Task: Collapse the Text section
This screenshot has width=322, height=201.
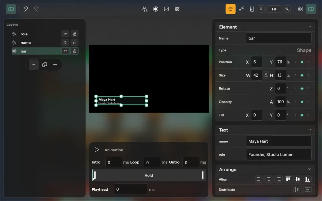Action: pos(309,130)
